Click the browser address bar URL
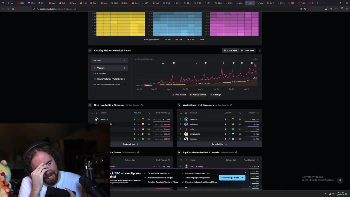This screenshot has height=197, width=350. click(x=58, y=9)
